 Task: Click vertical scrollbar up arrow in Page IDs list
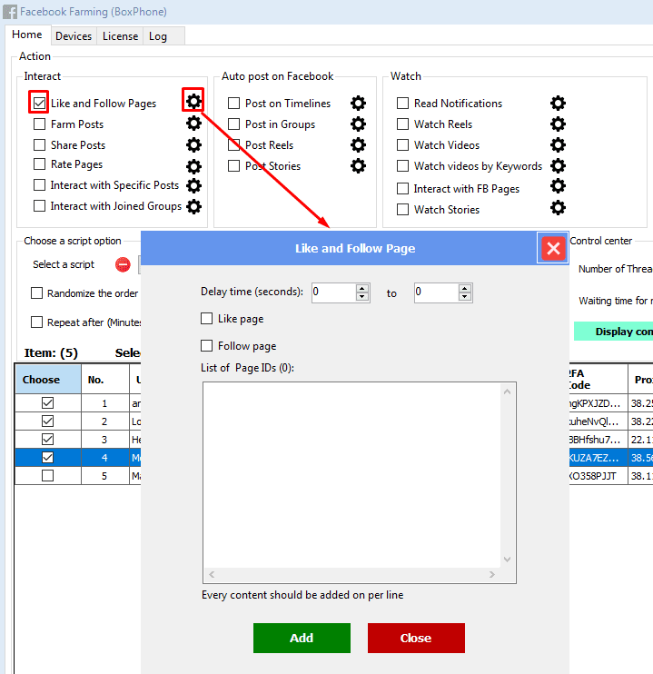[508, 392]
